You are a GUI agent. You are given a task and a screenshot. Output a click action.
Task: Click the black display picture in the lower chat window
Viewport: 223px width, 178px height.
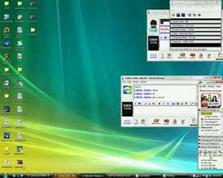(127, 109)
